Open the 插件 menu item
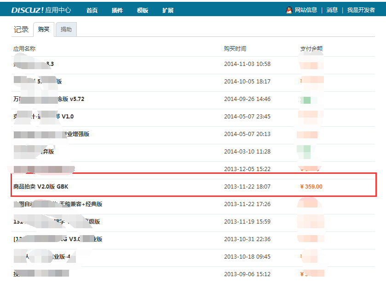Viewport: 386px width, 284px height. tap(117, 9)
